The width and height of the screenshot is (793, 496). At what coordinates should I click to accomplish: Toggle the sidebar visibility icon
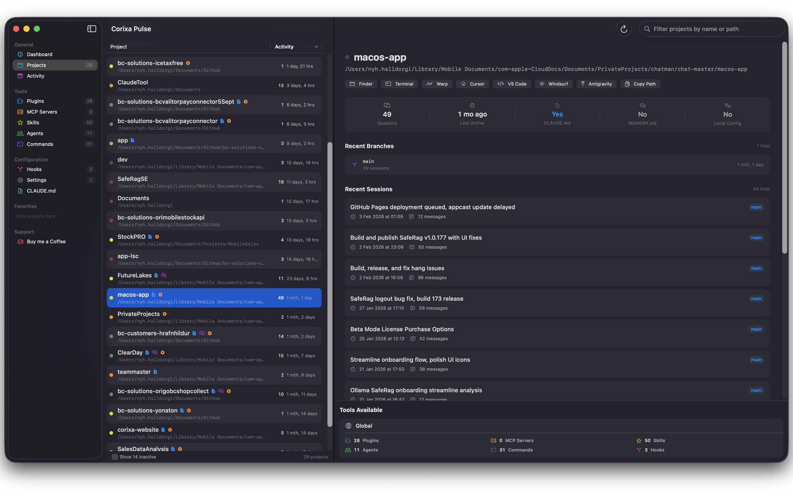(x=91, y=29)
